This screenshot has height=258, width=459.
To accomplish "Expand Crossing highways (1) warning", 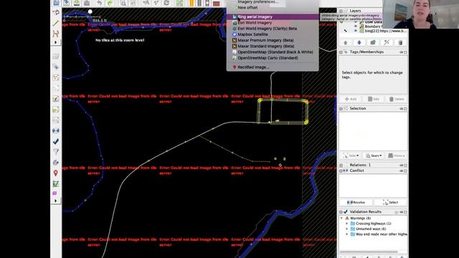I will 347,224.
